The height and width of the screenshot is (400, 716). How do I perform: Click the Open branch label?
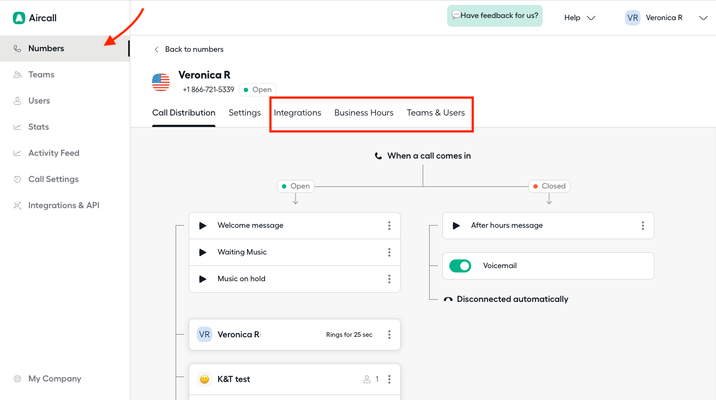(296, 186)
